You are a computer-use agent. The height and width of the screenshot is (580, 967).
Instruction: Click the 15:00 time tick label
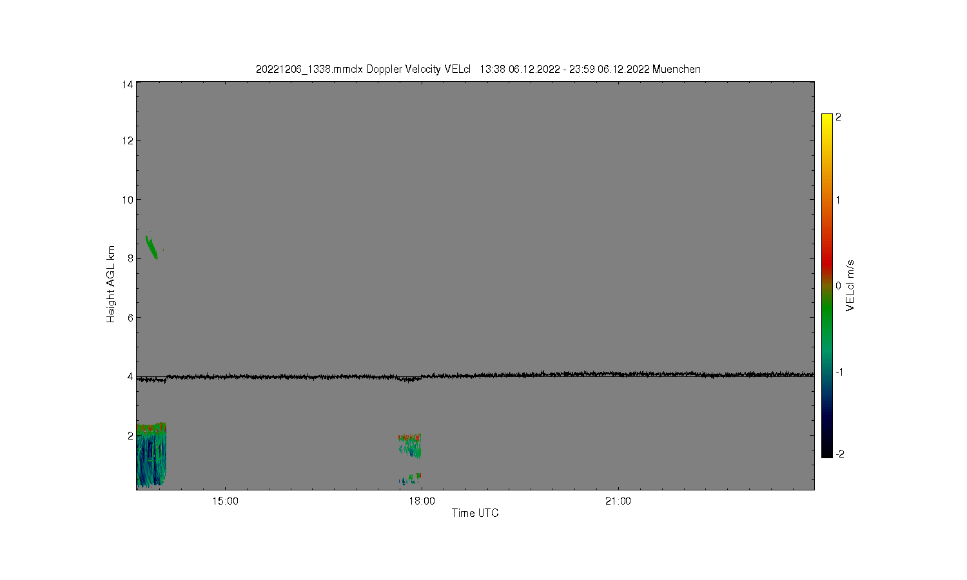[225, 501]
